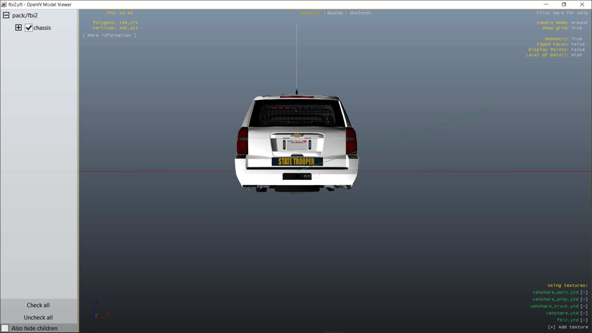Remove the vehshare.ytd texture using [-]
This screenshot has height=333, width=592.
pos(584,313)
